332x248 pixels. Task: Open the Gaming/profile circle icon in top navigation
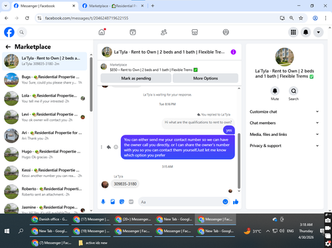coord(226,32)
